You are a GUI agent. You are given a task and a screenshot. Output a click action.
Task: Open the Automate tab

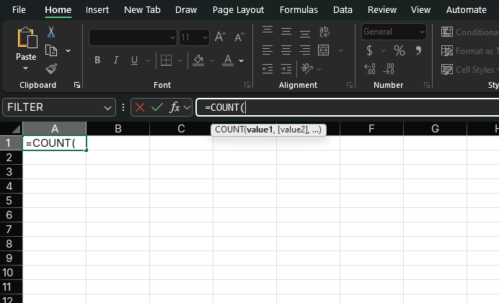466,10
